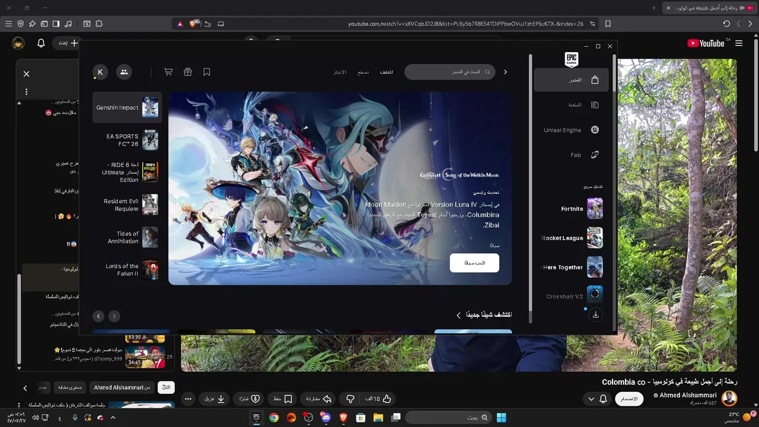This screenshot has height=427, width=759.
Task: Open the K account profile avatar
Action: click(x=100, y=72)
